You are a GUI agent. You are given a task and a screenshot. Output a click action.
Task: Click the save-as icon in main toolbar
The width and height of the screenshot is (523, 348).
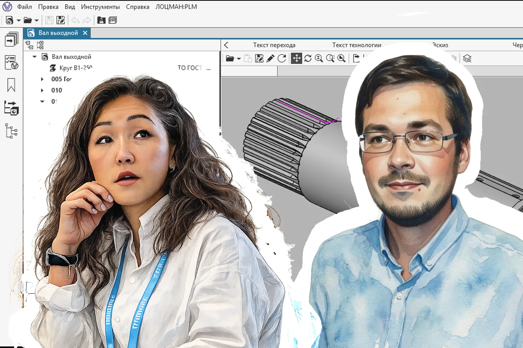tap(61, 20)
